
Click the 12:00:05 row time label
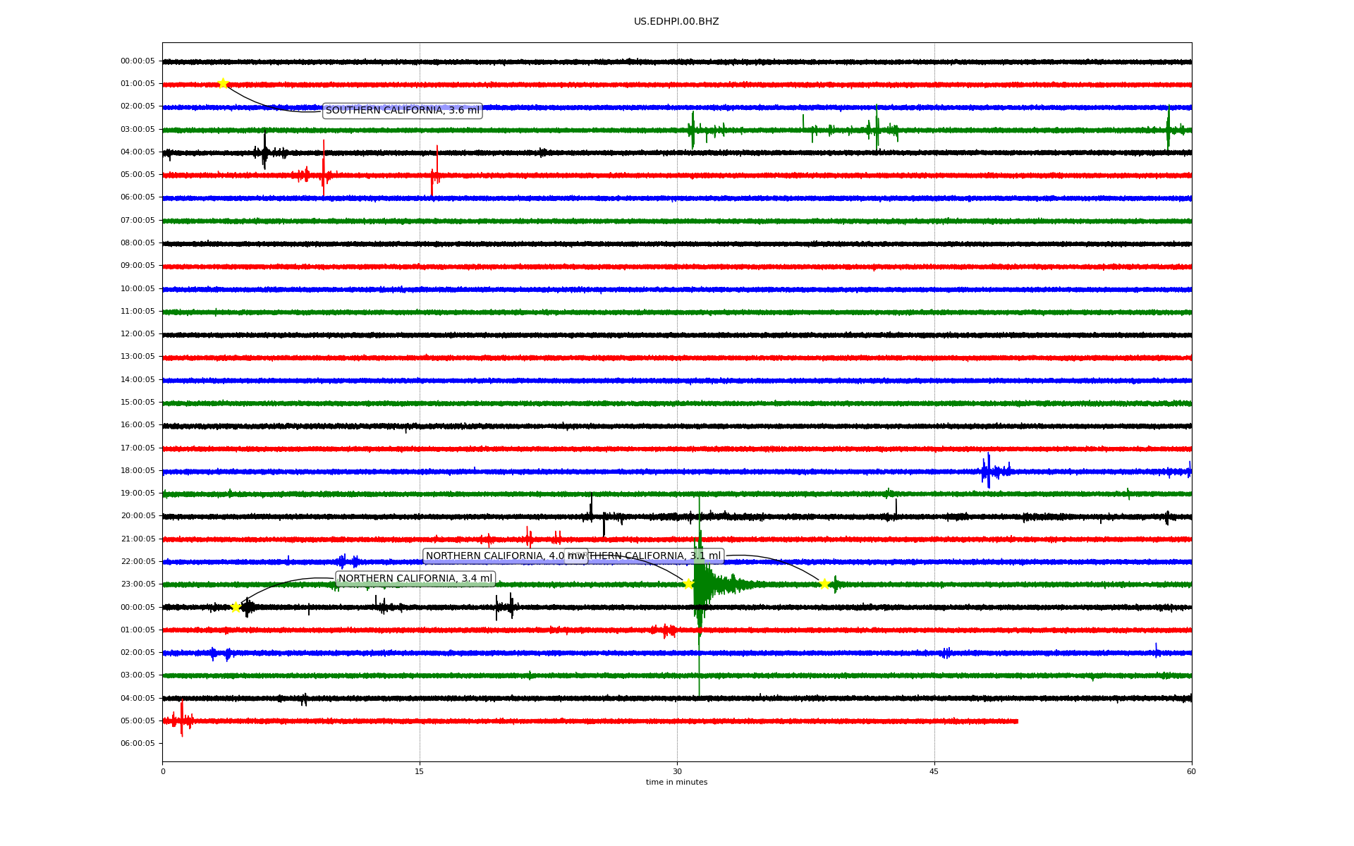pyautogui.click(x=138, y=333)
